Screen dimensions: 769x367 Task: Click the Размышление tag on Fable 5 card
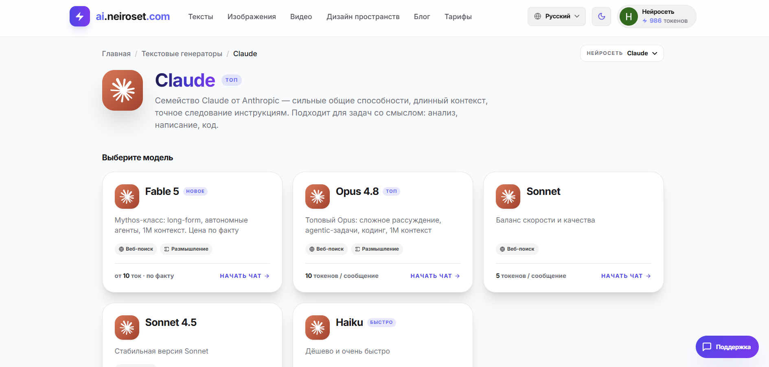pos(186,249)
